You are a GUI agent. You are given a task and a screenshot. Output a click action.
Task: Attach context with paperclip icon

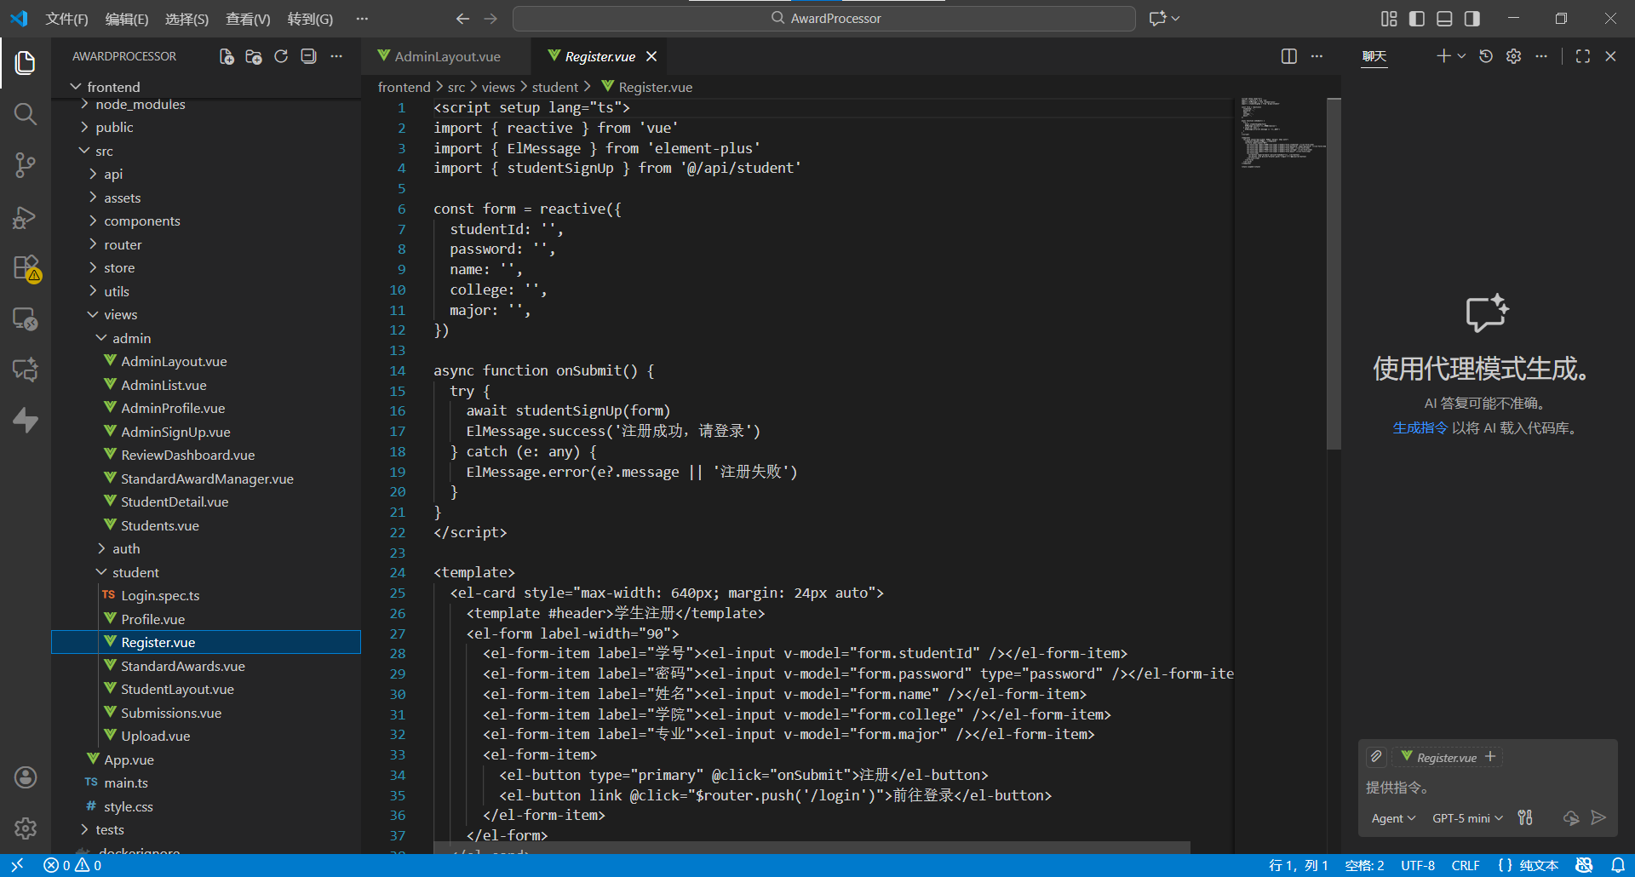tap(1376, 757)
